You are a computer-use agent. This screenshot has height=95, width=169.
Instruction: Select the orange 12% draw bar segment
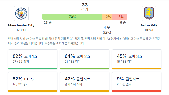point(107,17)
